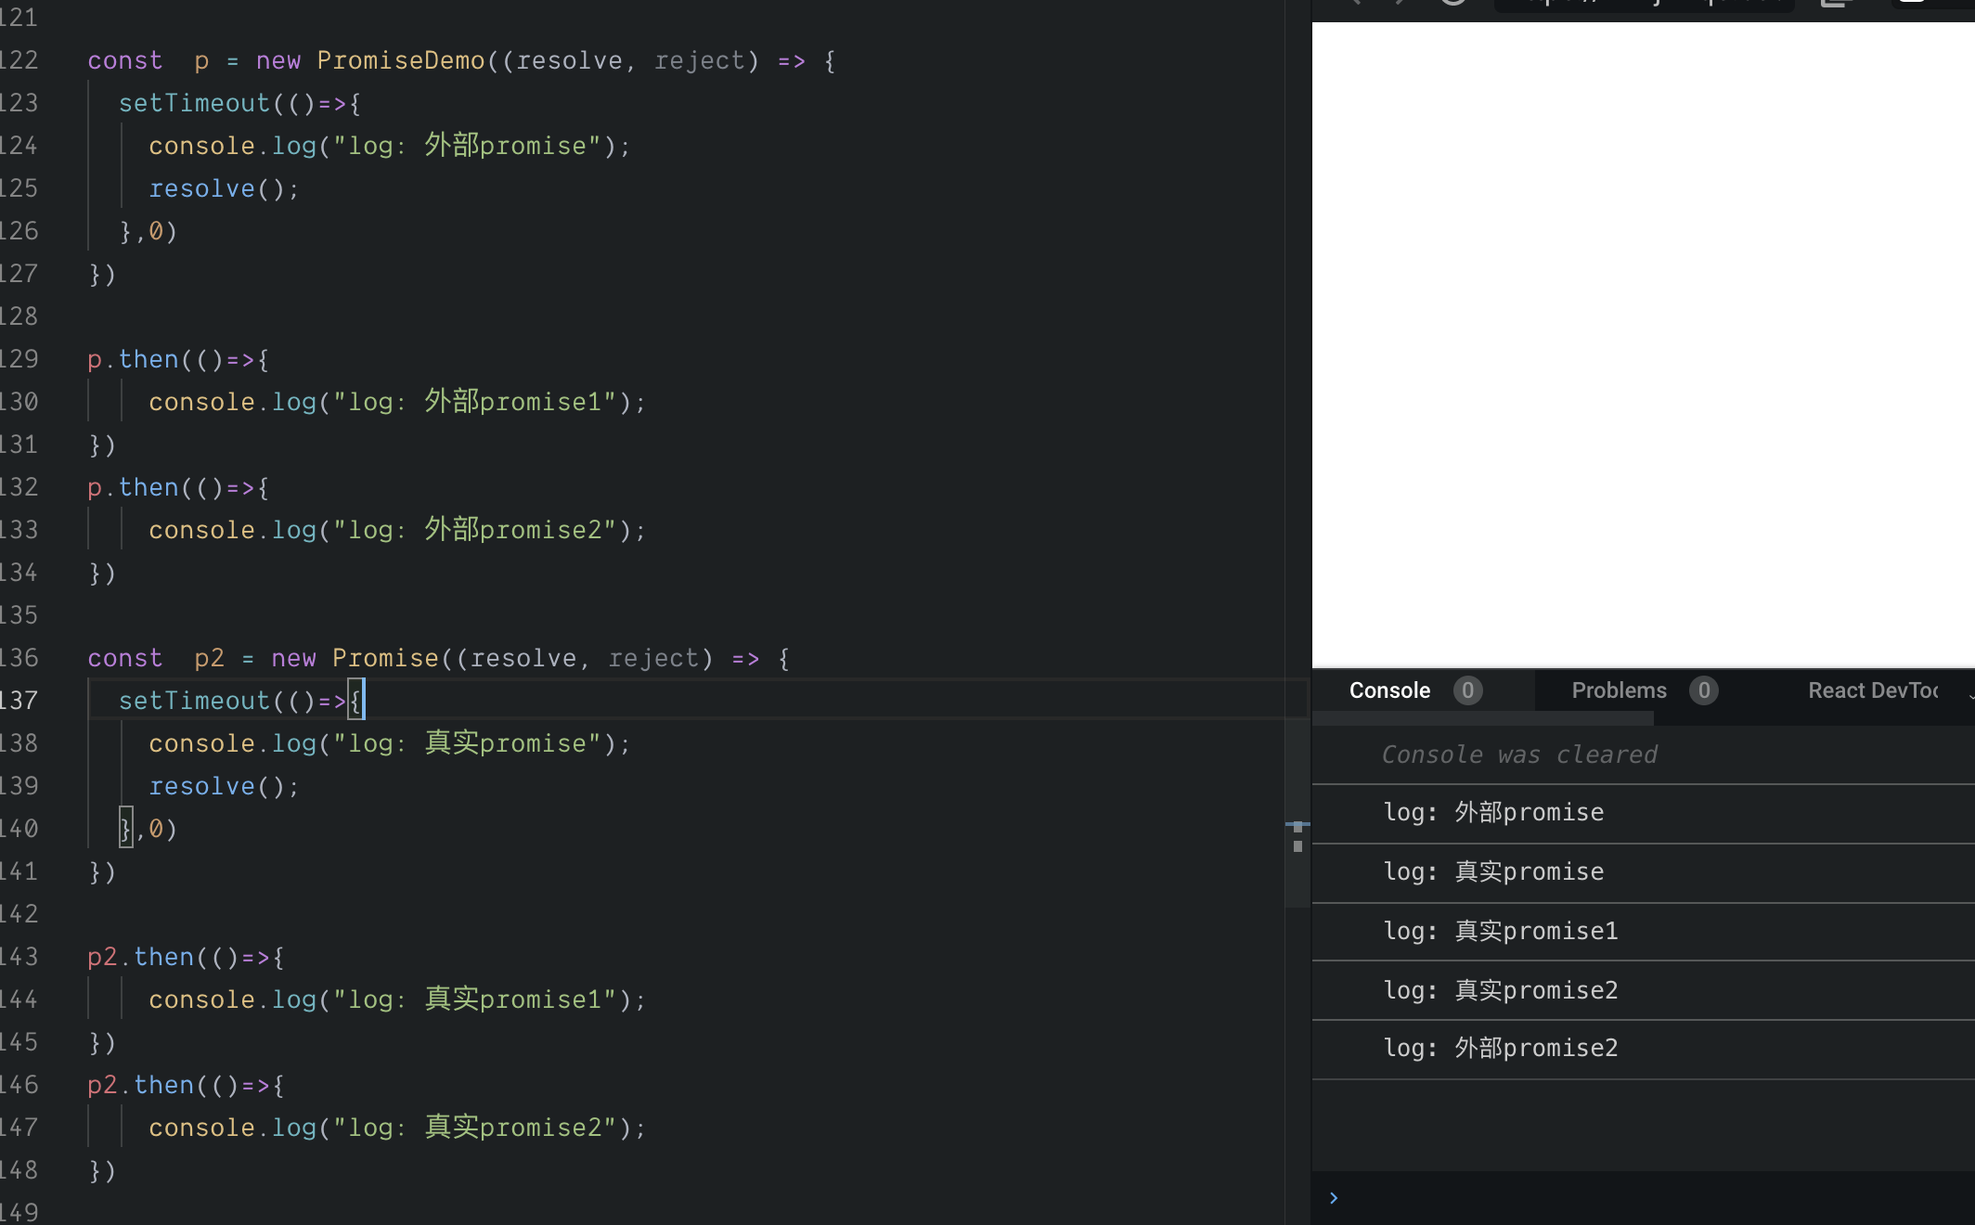Click the scrollbar marker beside line 140
This screenshot has height=1225, width=1975.
click(1297, 826)
